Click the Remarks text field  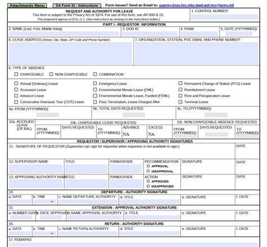pyautogui.click(x=133, y=245)
